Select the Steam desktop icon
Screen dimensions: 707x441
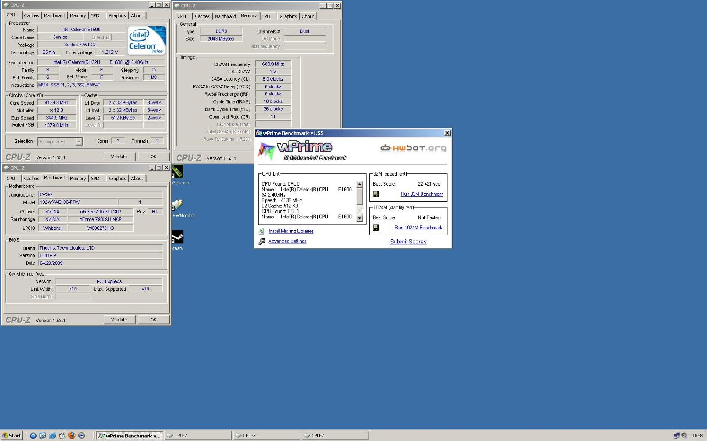[x=178, y=237]
